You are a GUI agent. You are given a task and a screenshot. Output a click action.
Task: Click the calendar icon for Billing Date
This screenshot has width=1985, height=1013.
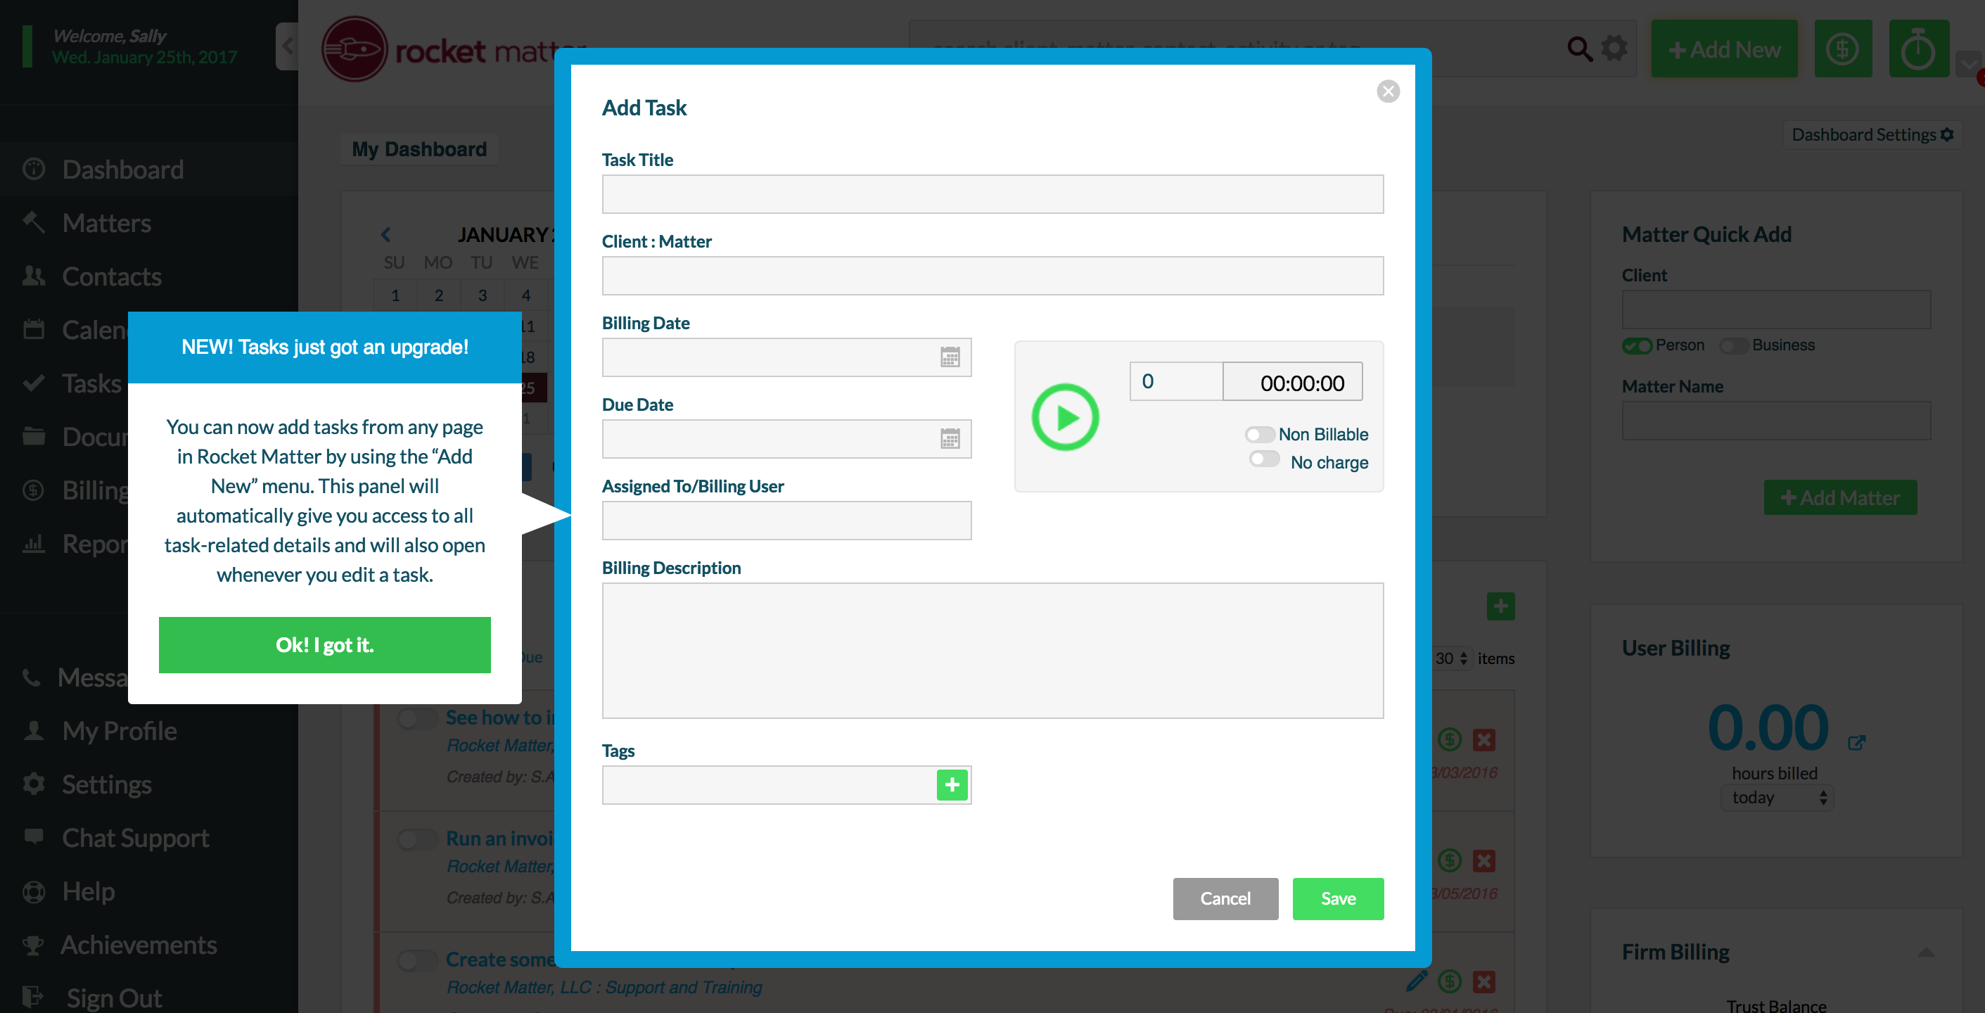pyautogui.click(x=952, y=355)
